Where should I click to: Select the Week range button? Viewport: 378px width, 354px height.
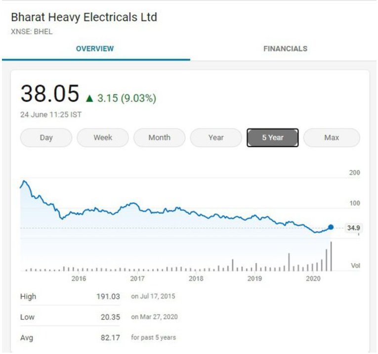pos(103,138)
